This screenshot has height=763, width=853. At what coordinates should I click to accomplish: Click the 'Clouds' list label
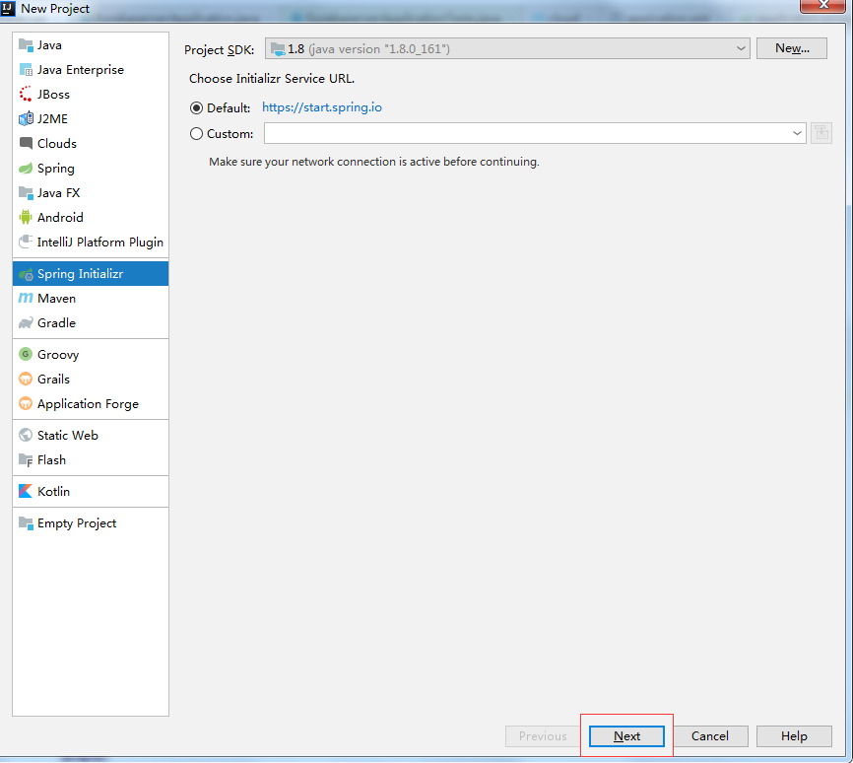(x=57, y=143)
